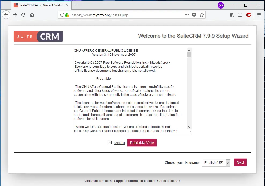Click the browser forward arrow
This screenshot has height=186, width=265.
click(x=15, y=15)
